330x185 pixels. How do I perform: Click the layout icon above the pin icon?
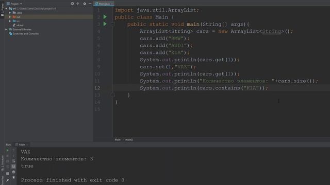point(8,174)
